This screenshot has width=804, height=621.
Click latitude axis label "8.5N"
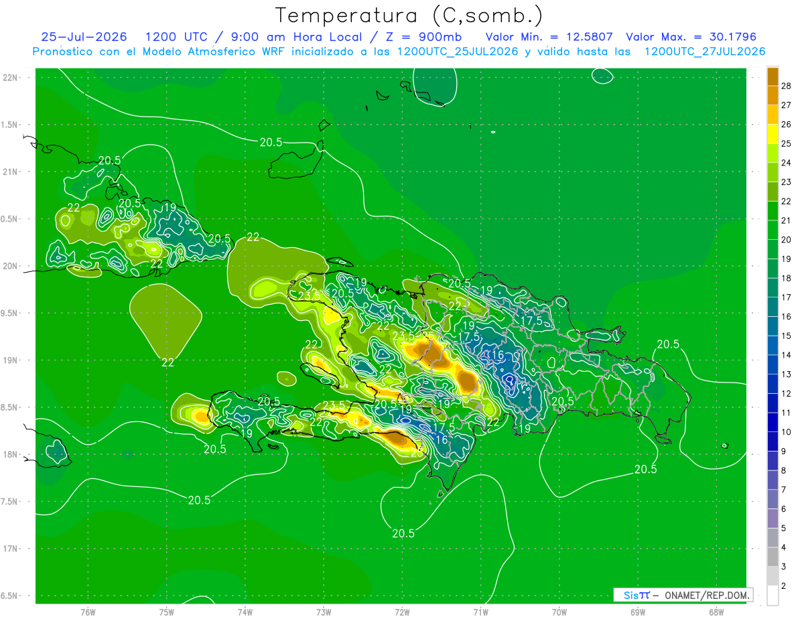pos(10,407)
